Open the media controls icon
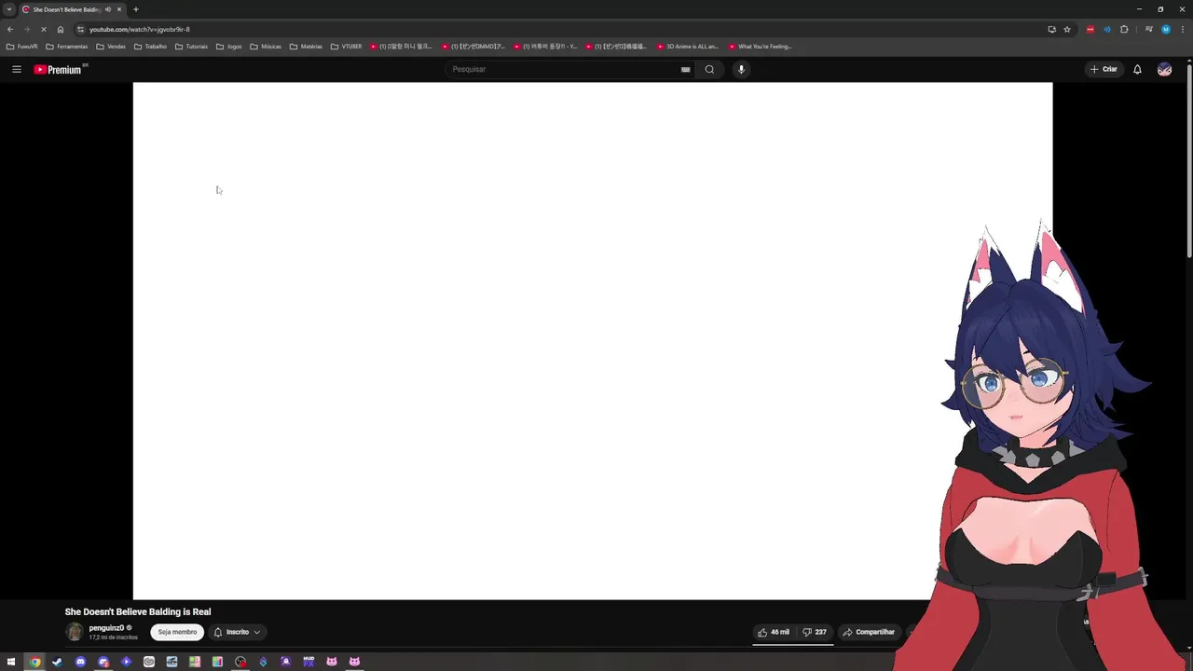Viewport: 1193px width, 671px height. pos(1148,29)
